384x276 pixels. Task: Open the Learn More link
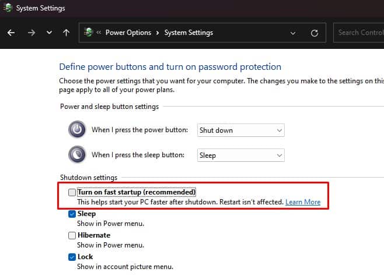303,202
